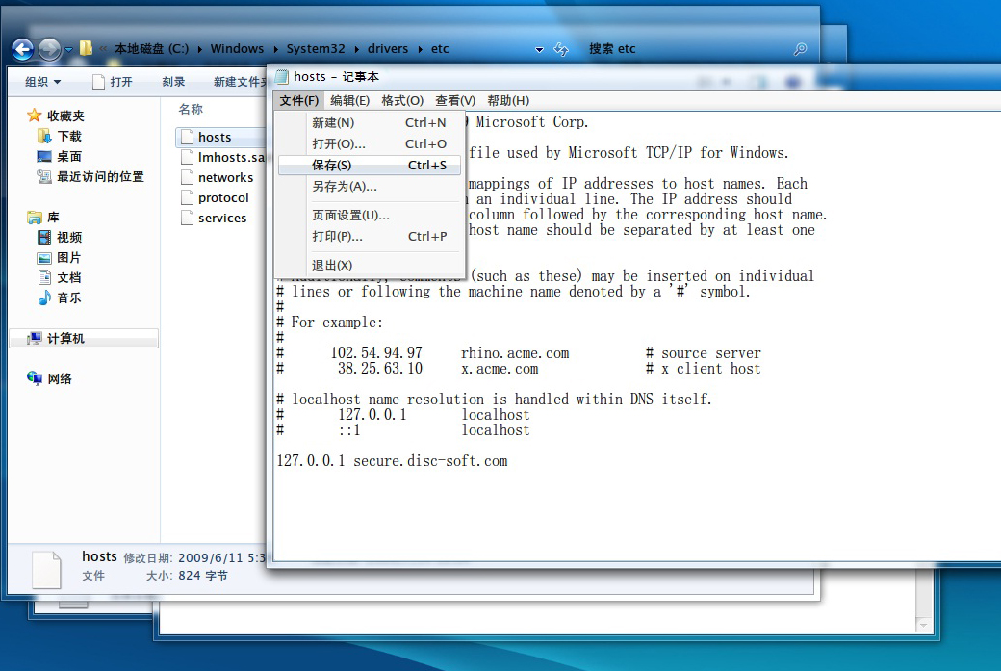This screenshot has height=671, width=1001.
Task: Click the services file icon
Action: (x=187, y=218)
